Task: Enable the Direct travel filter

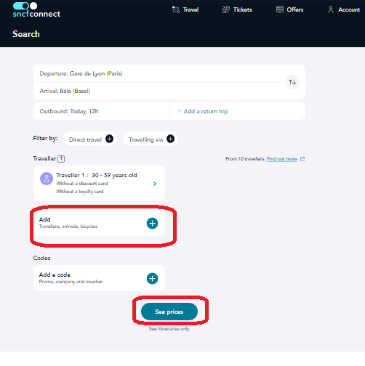Action: [90, 139]
